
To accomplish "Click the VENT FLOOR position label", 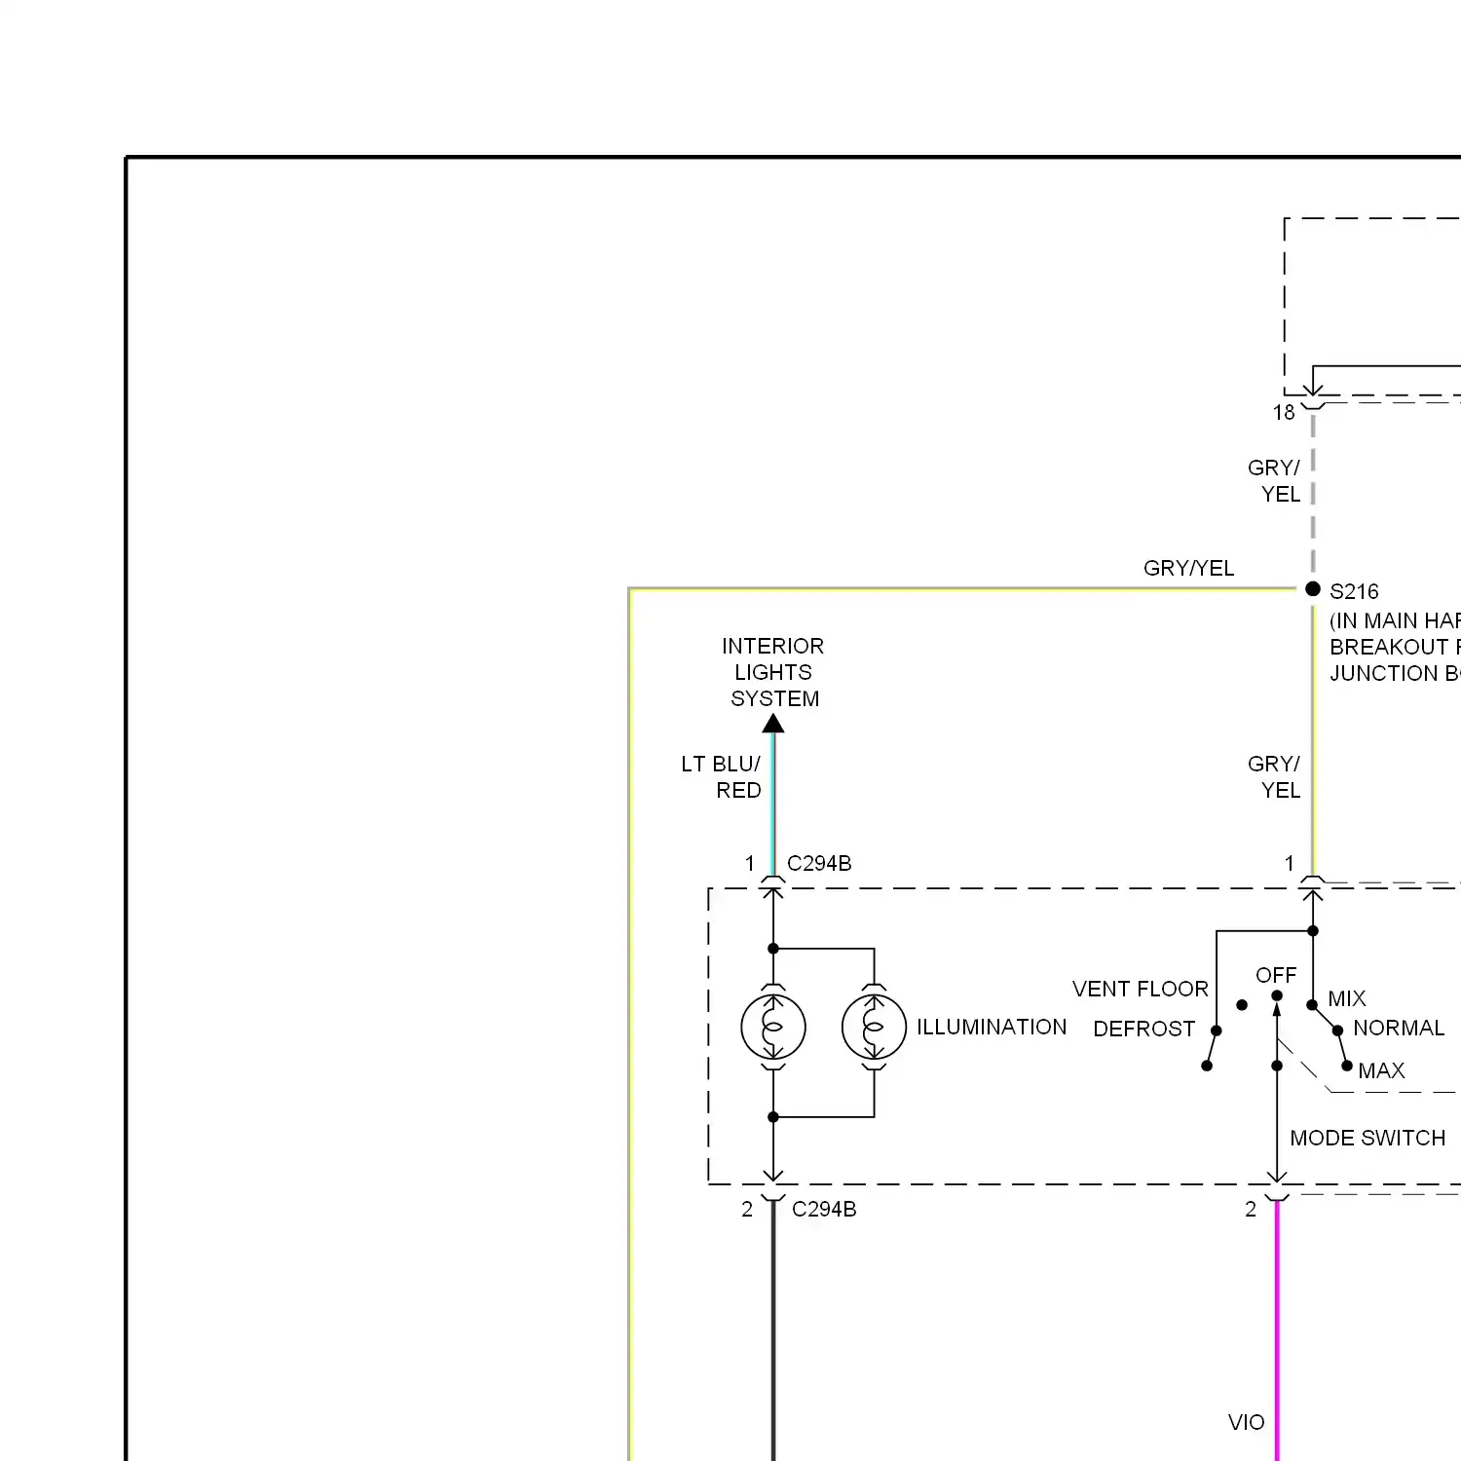I will (x=1141, y=989).
